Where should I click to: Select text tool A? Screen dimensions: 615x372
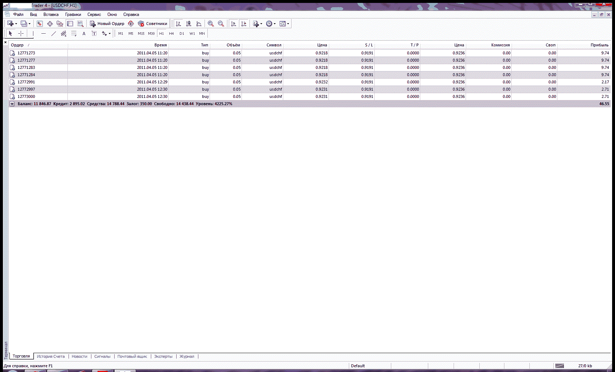[x=84, y=33]
